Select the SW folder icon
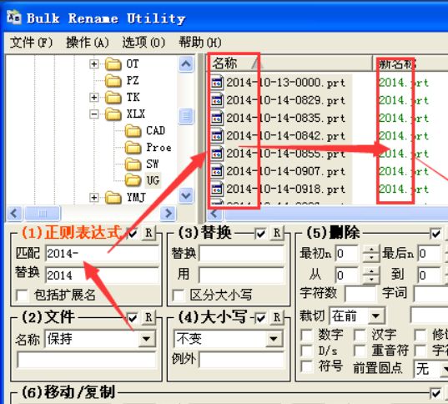 pos(133,164)
